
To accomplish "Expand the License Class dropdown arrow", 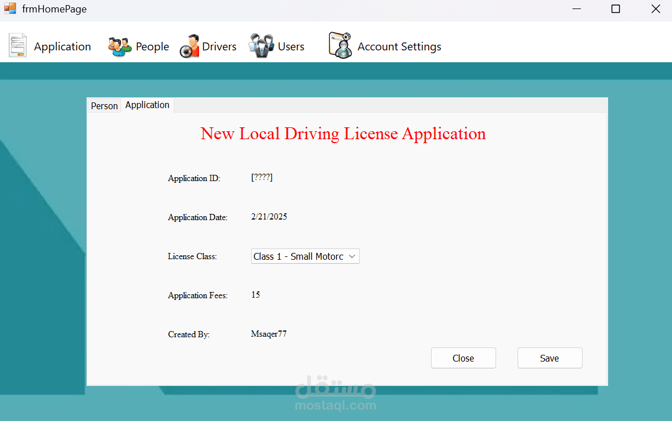I will pyautogui.click(x=352, y=256).
